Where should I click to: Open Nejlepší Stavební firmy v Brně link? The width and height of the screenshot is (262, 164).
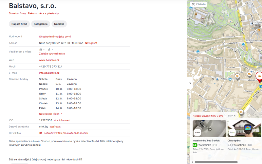208,116
